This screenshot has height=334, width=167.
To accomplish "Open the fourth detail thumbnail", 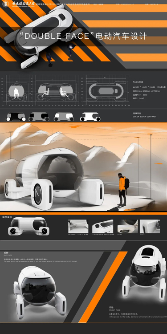I will tap(150, 226).
